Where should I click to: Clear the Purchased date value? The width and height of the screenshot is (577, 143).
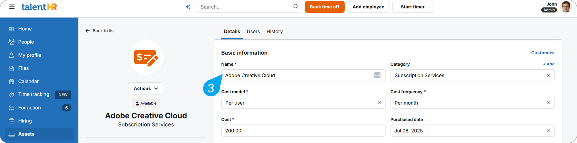548,131
